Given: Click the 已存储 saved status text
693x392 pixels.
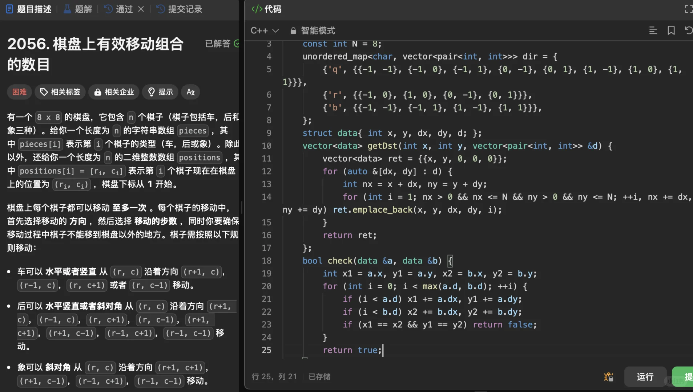Looking at the screenshot, I should click(319, 377).
